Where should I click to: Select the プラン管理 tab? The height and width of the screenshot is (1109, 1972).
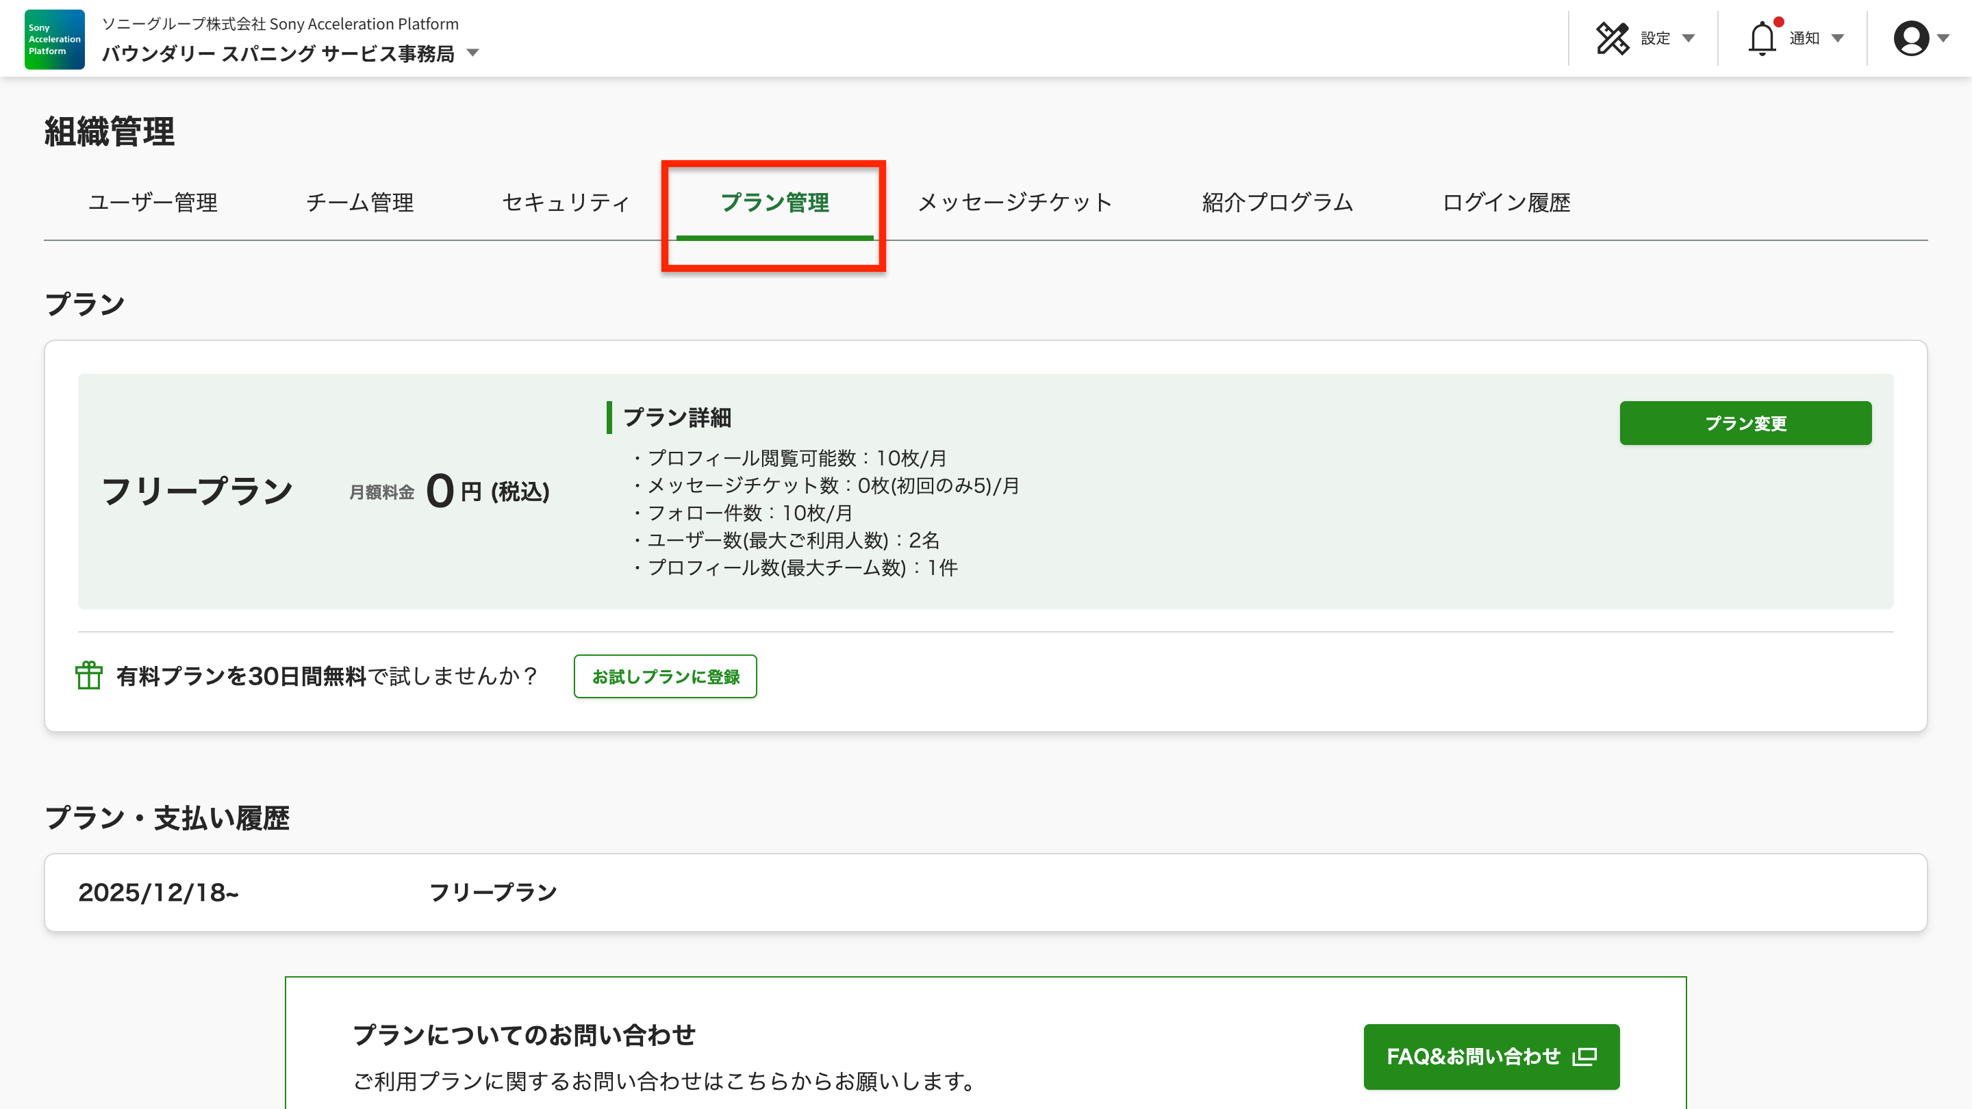(774, 203)
